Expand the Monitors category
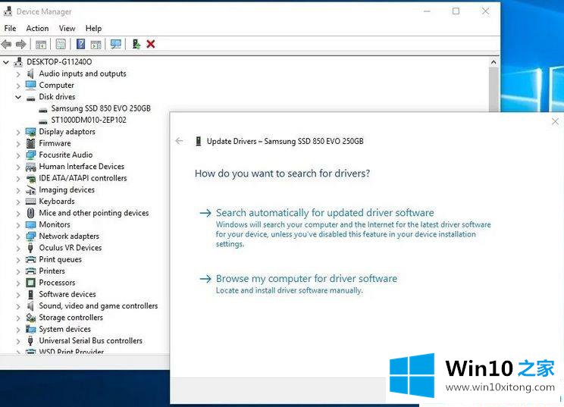 (18, 224)
